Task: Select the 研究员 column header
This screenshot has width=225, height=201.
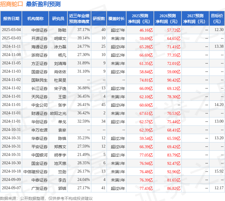Action: [58, 18]
